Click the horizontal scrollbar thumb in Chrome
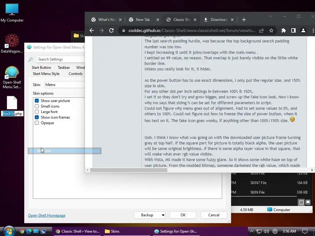Viewport: 315px width, 236px height. pyautogui.click(x=129, y=170)
